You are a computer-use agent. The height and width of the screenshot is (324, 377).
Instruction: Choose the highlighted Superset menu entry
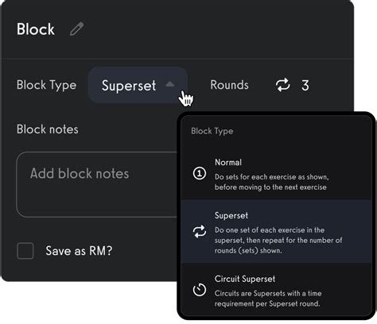(x=276, y=231)
